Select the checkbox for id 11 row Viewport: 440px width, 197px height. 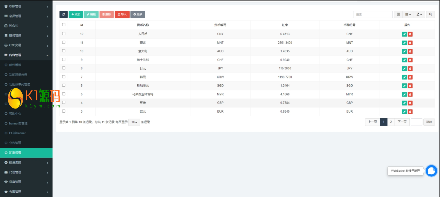[64, 42]
